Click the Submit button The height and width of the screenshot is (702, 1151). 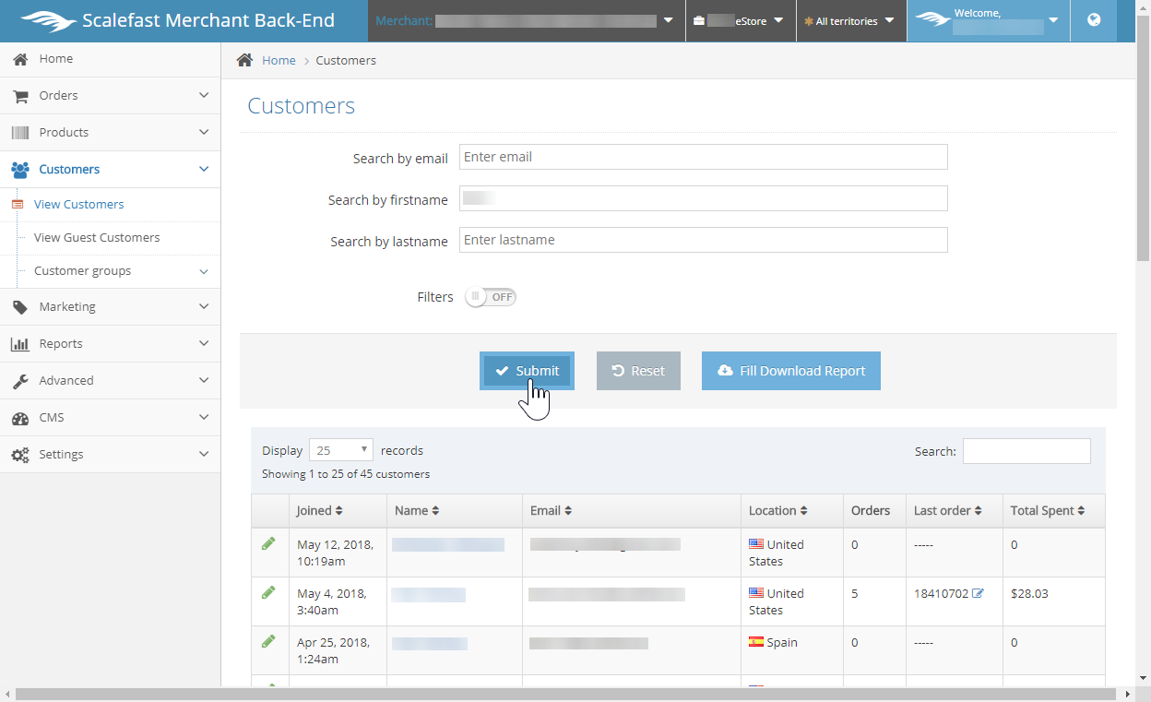pyautogui.click(x=527, y=371)
